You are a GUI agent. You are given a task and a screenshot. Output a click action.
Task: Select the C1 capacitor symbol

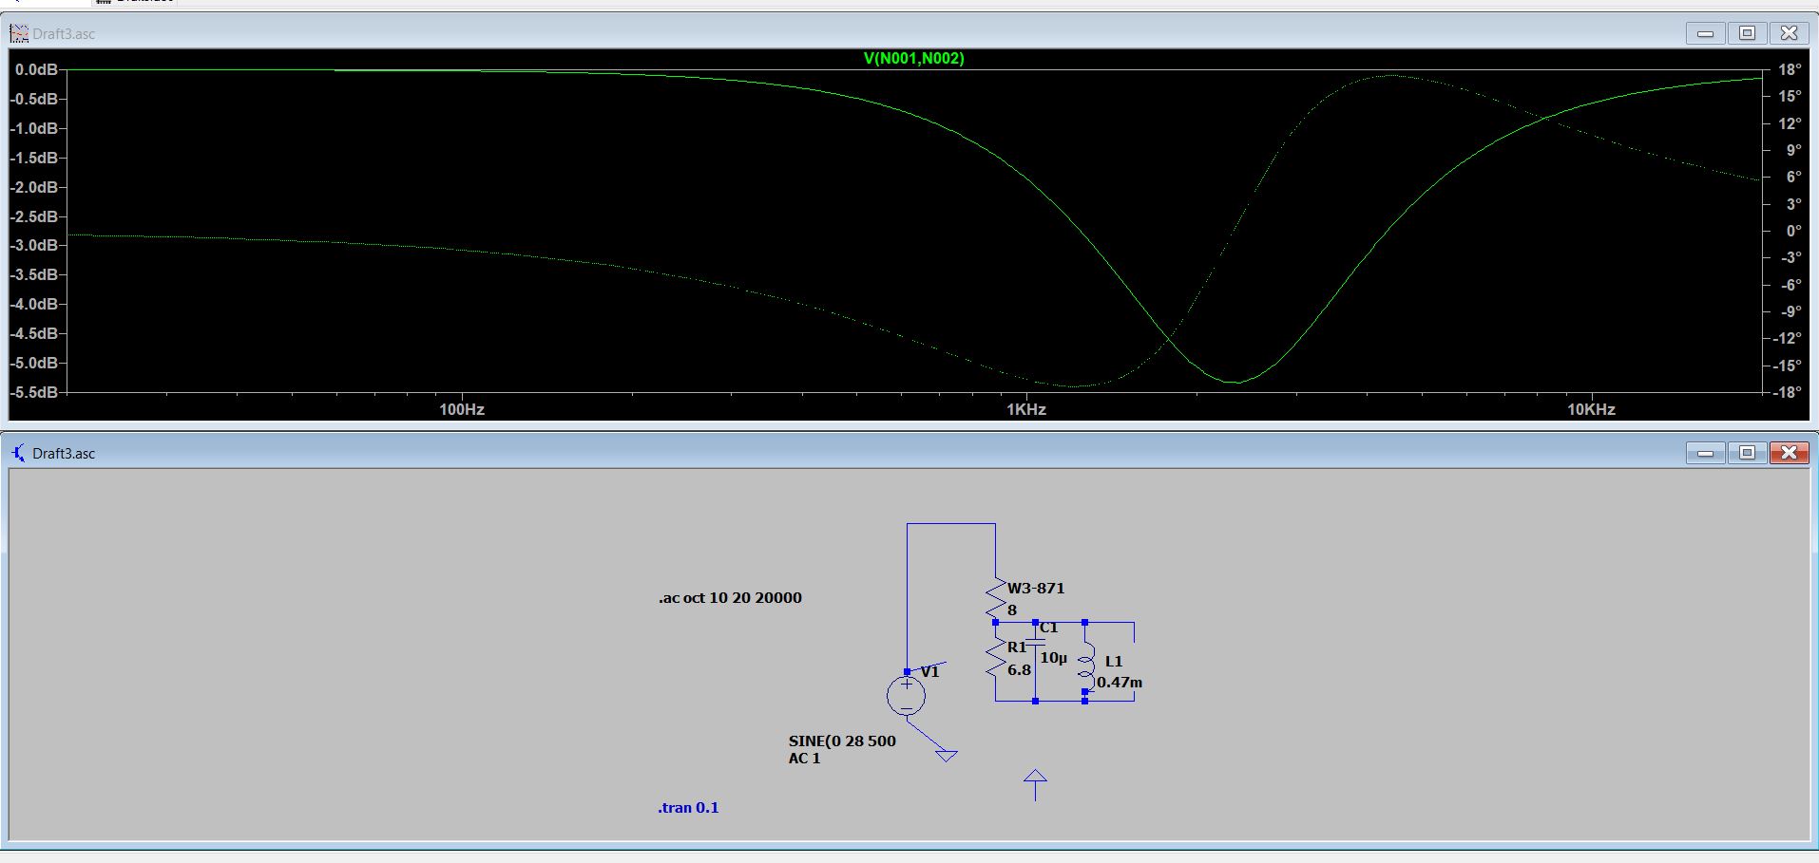click(x=1035, y=643)
